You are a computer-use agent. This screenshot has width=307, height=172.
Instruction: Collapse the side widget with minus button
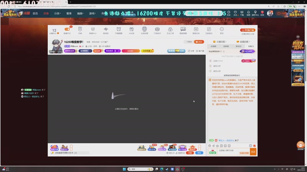[298, 37]
